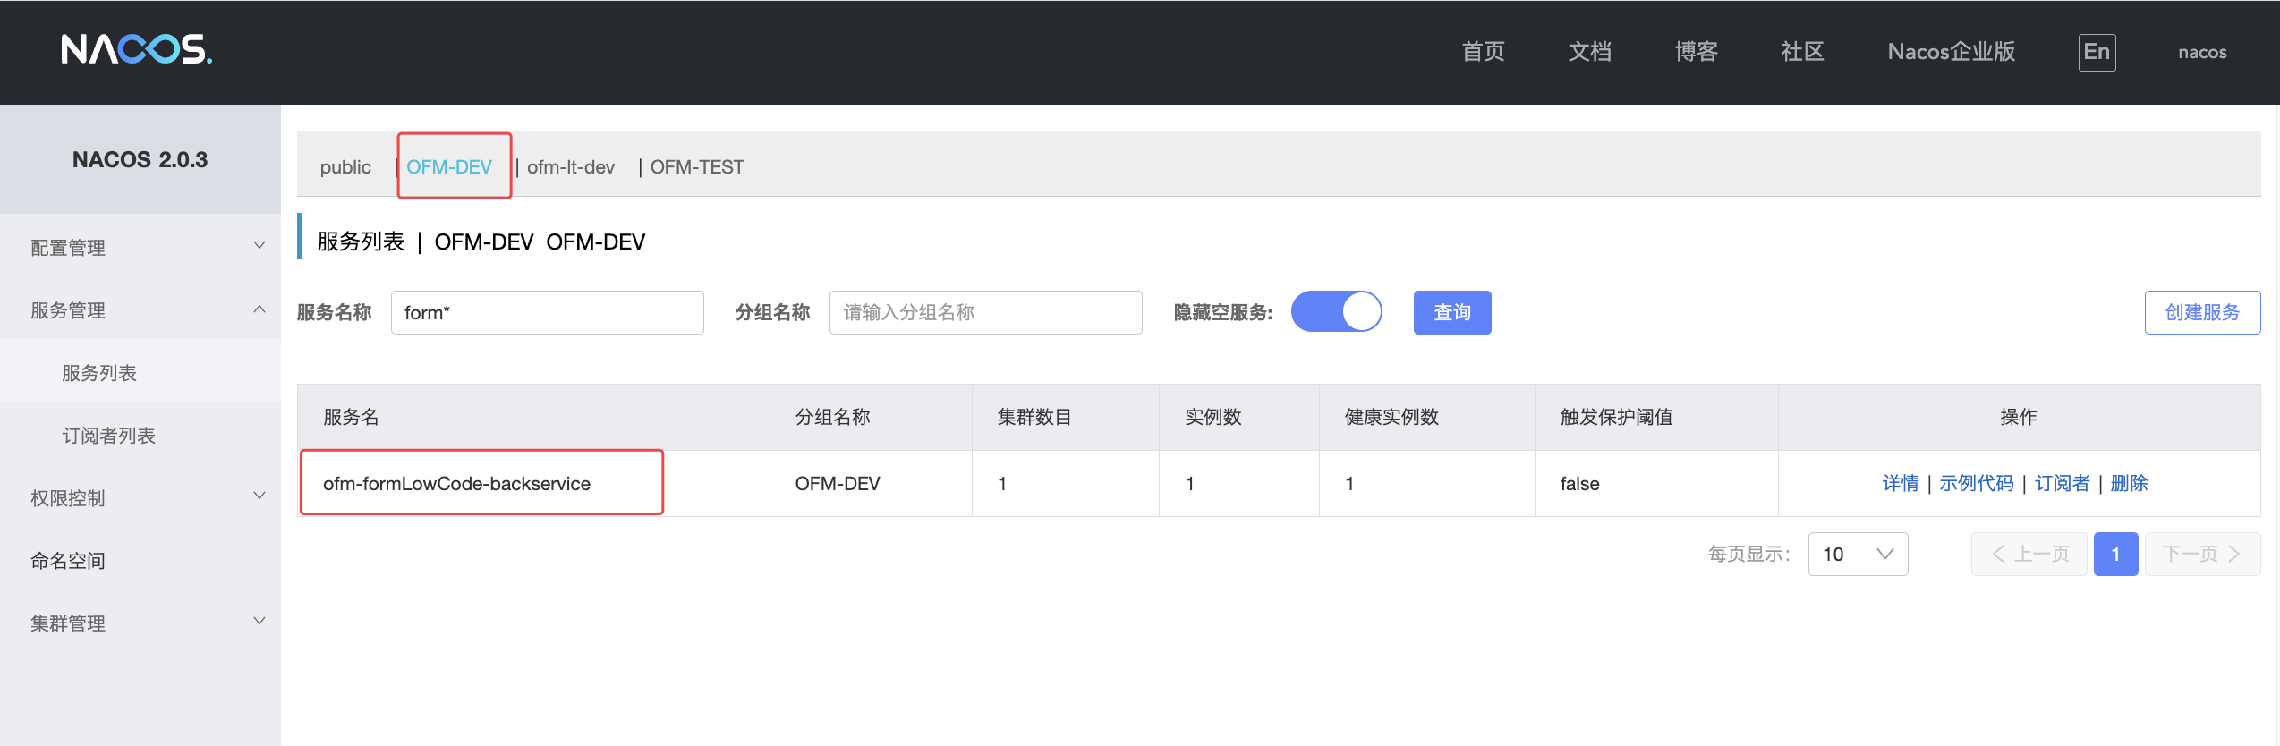Collapse the 服务管理 menu

tap(140, 310)
